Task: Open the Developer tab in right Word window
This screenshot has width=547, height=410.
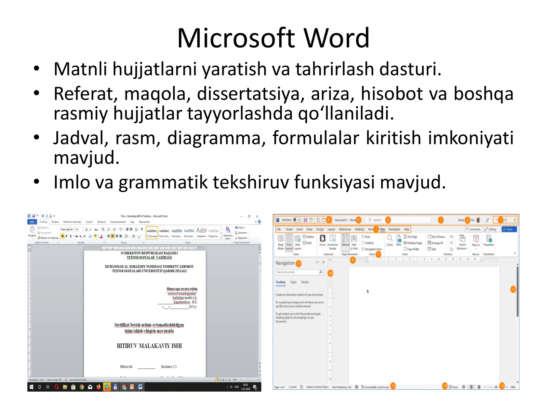Action: pyautogui.click(x=394, y=229)
